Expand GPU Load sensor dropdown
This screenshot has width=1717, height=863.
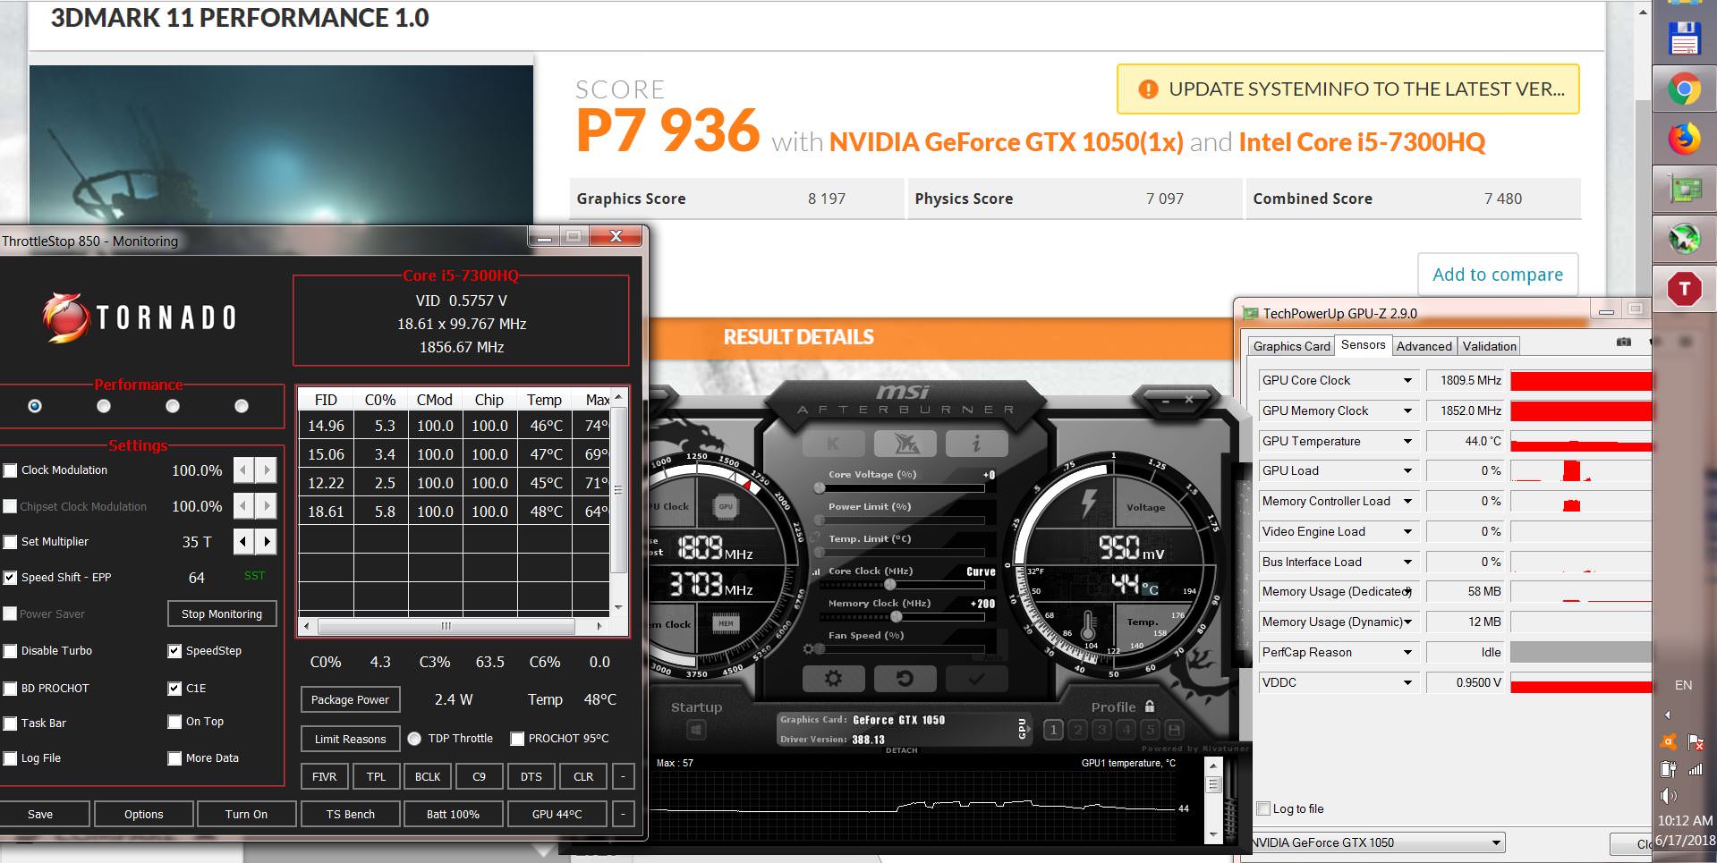pos(1407,471)
